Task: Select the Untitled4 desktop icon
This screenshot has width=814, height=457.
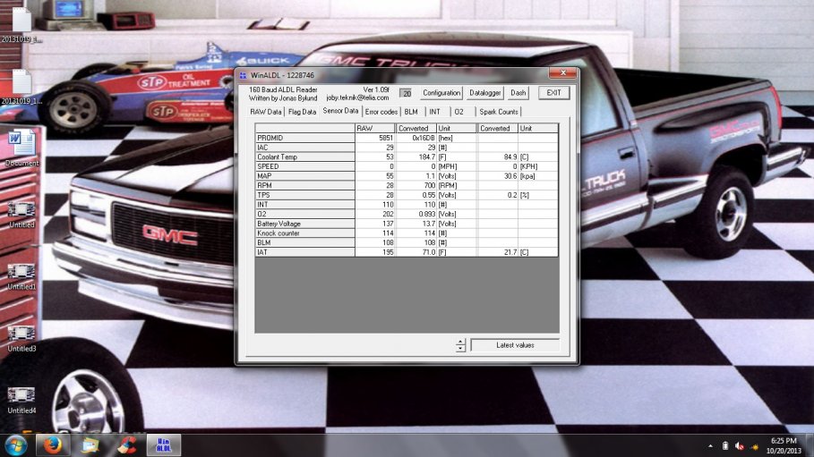Action: 21,400
